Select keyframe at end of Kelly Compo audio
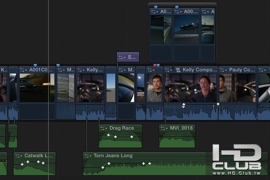Image resolution: width=270 pixels, height=180 pixels. click(x=218, y=104)
